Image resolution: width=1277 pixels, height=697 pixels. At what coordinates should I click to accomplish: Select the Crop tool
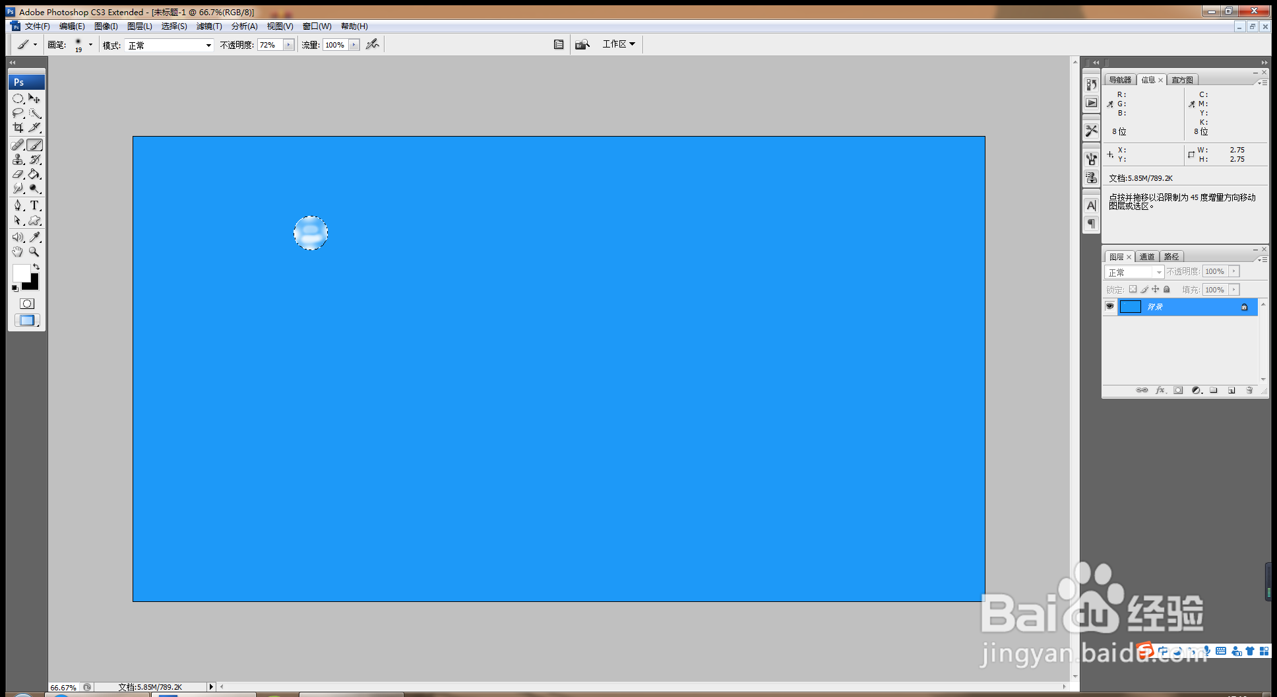point(18,127)
